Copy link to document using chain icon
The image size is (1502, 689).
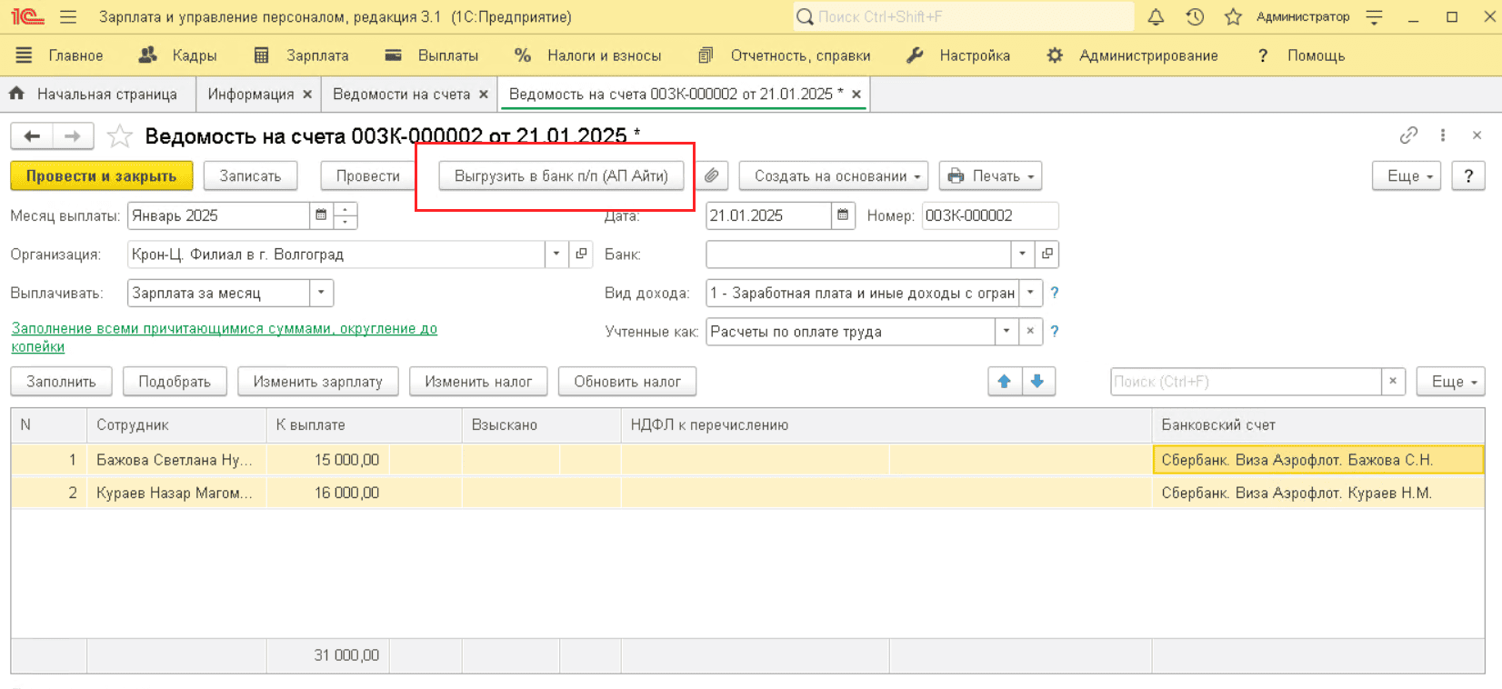pos(1408,135)
